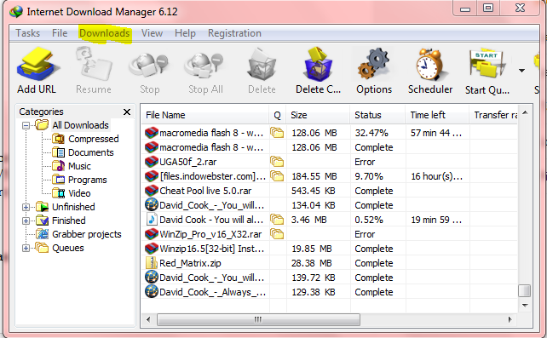
Task: Open the View menu
Action: [152, 33]
